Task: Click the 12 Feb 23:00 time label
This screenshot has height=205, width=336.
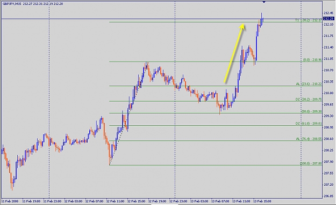Action: (178, 201)
